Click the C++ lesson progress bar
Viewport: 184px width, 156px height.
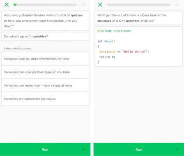pos(139,5)
